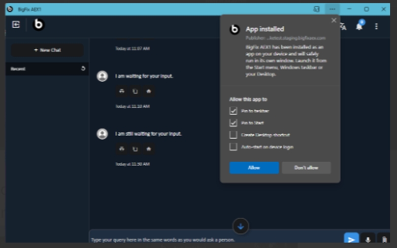The image size is (397, 248).
Task: Enable Auto-start on device login
Action: tap(233, 147)
